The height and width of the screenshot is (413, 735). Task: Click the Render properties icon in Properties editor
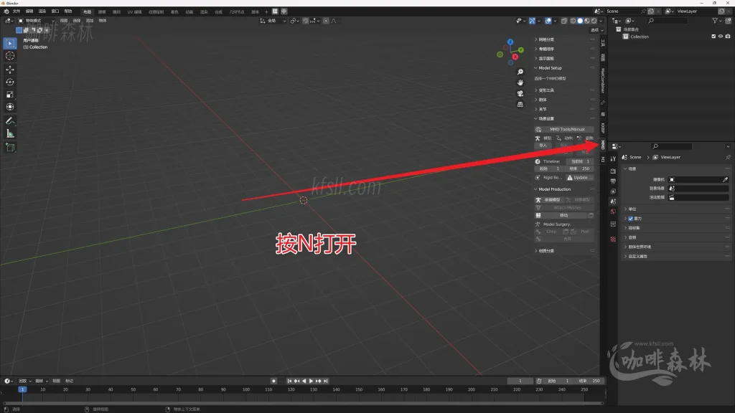click(x=612, y=171)
